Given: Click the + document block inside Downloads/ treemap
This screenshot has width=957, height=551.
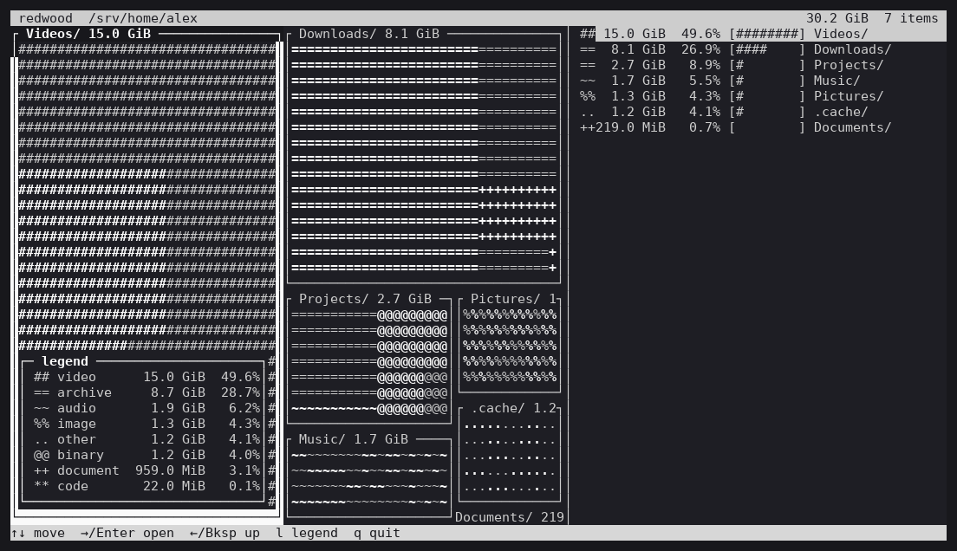Looking at the screenshot, I should pos(518,214).
